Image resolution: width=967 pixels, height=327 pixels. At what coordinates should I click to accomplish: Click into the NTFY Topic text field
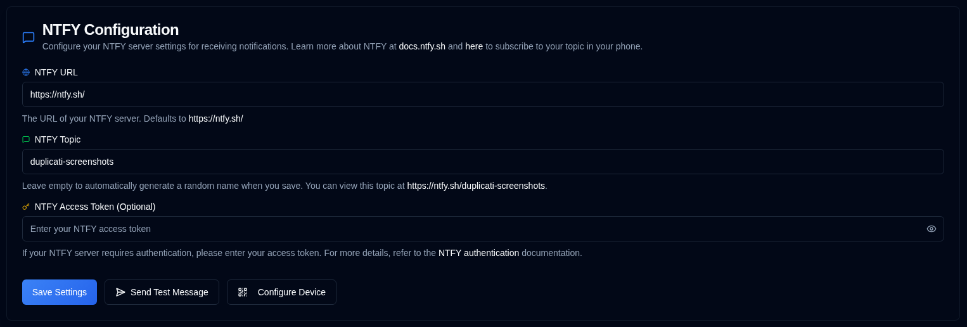point(482,162)
